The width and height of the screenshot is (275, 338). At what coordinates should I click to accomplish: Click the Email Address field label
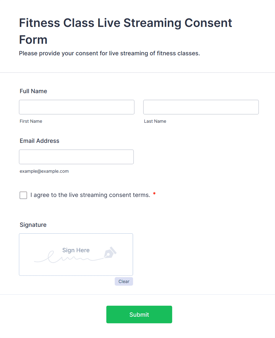39,141
